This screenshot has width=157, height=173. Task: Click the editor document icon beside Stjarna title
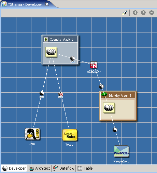(4, 4)
